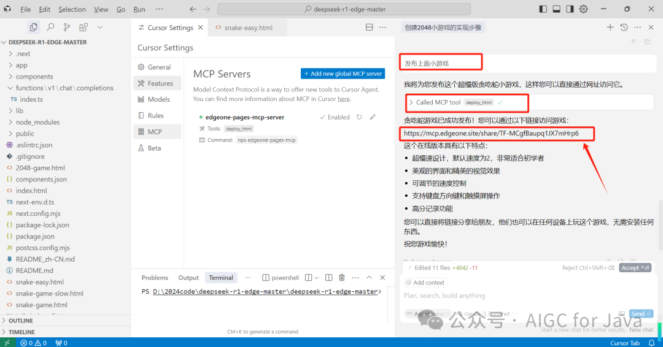The width and height of the screenshot is (663, 347).
Task: Accept the edited files changes
Action: [635, 268]
